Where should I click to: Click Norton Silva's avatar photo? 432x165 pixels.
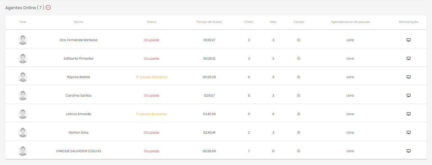coord(23,132)
